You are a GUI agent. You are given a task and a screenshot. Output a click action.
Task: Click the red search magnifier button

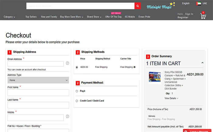[x=138, y=6]
